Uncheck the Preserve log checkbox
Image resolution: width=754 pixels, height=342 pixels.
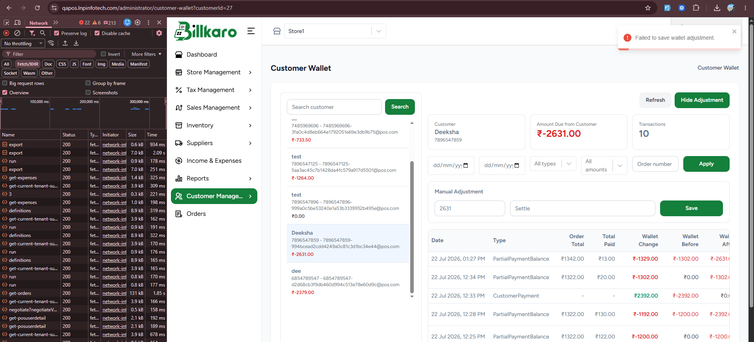[57, 33]
